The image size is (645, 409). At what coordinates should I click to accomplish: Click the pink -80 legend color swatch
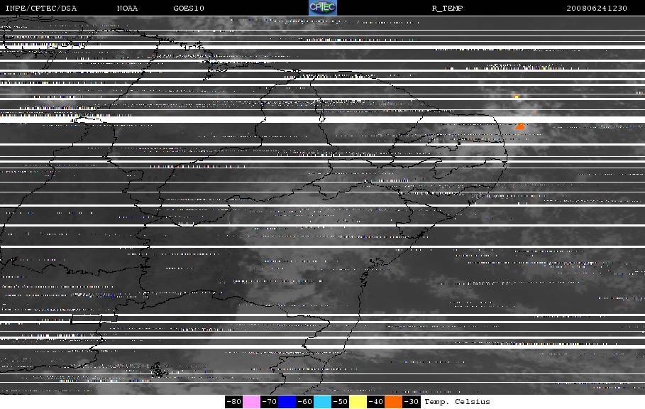251,402
